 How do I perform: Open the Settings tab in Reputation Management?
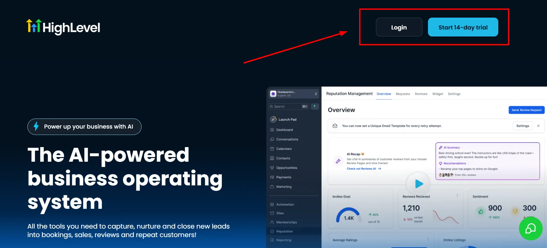point(454,94)
